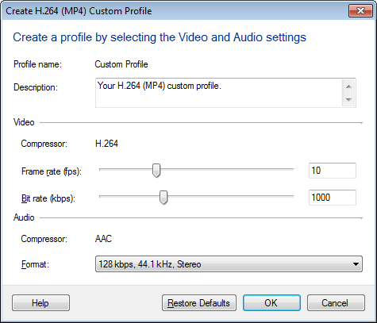Click the Description scrollbar up arrow

pos(348,87)
